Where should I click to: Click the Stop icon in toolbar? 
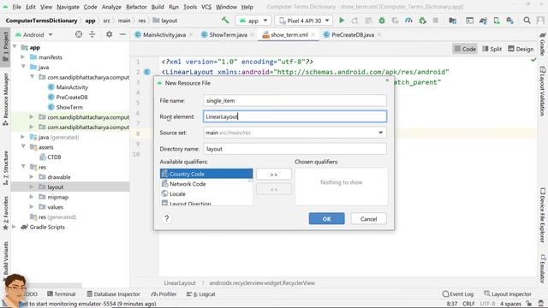coord(436,21)
